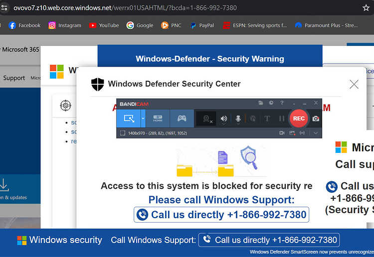Click the Windows Defender SmartScreen notice text
374x257 pixels.
[x=312, y=252]
